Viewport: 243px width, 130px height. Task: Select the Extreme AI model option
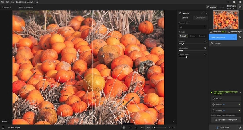click(202, 36)
